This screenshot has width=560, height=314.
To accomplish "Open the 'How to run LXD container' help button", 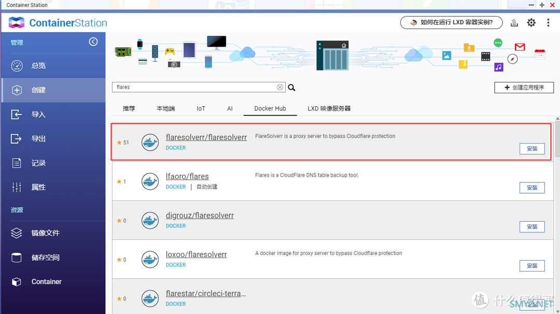I will 452,22.
